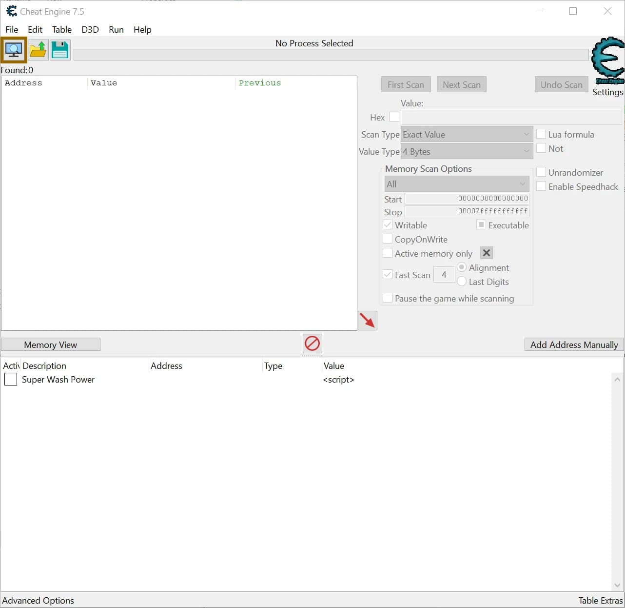Turn on Enable Speedhack
The height and width of the screenshot is (608, 625).
point(541,186)
